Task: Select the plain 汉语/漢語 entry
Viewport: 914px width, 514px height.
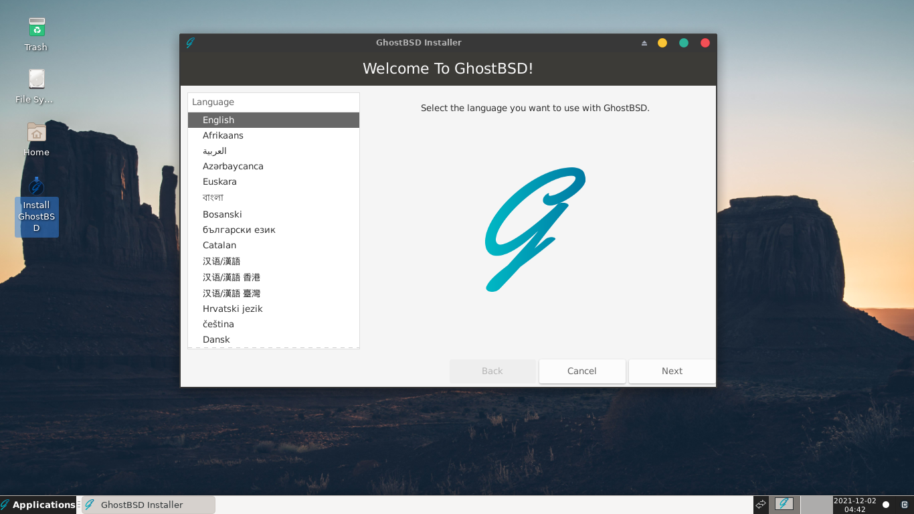Action: click(x=274, y=262)
